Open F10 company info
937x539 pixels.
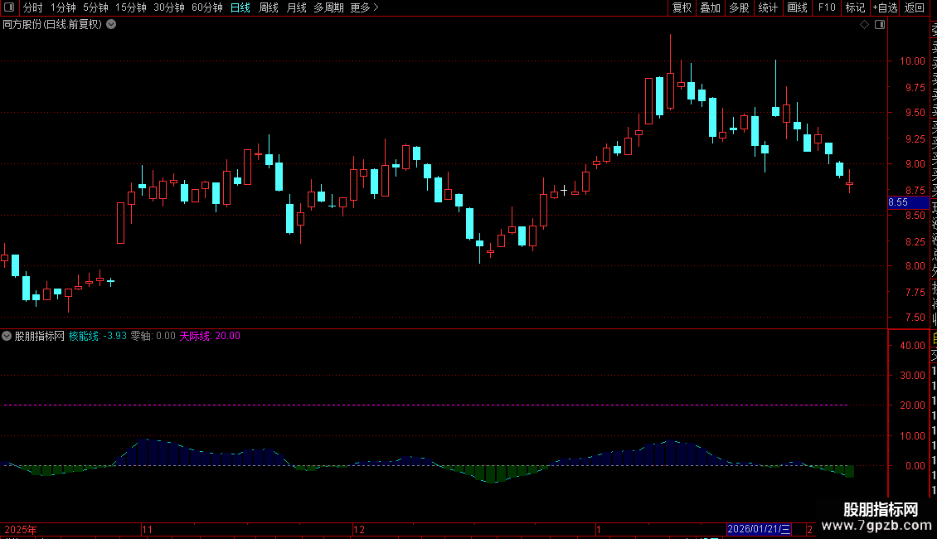(827, 7)
